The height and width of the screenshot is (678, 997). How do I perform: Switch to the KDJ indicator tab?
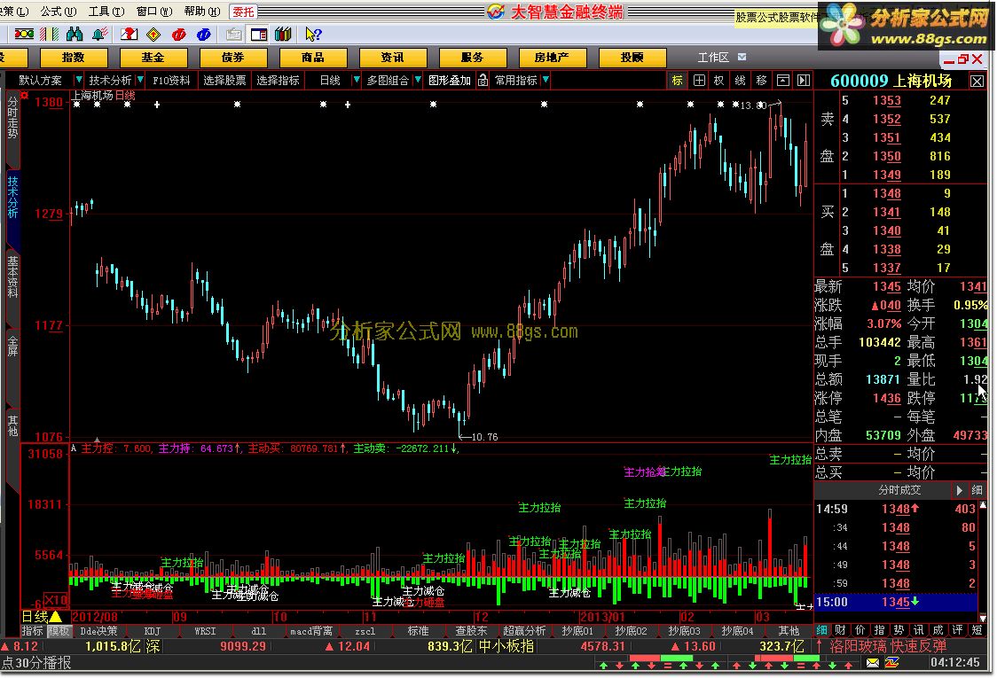point(153,631)
